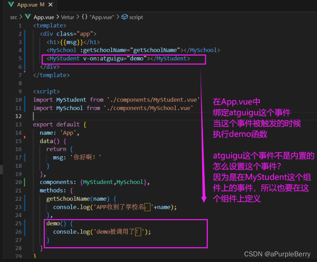This screenshot has height=262, width=317.
Task: Click the opening script tag
Action: [x=46, y=92]
